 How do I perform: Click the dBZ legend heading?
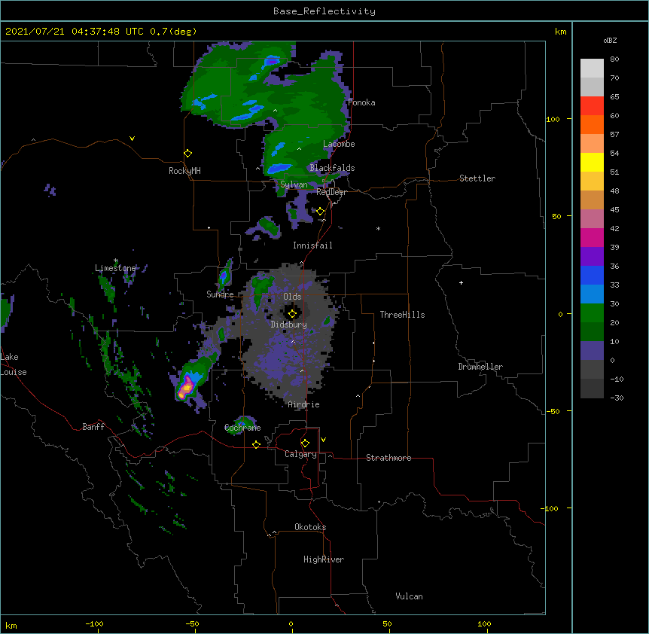(x=610, y=41)
